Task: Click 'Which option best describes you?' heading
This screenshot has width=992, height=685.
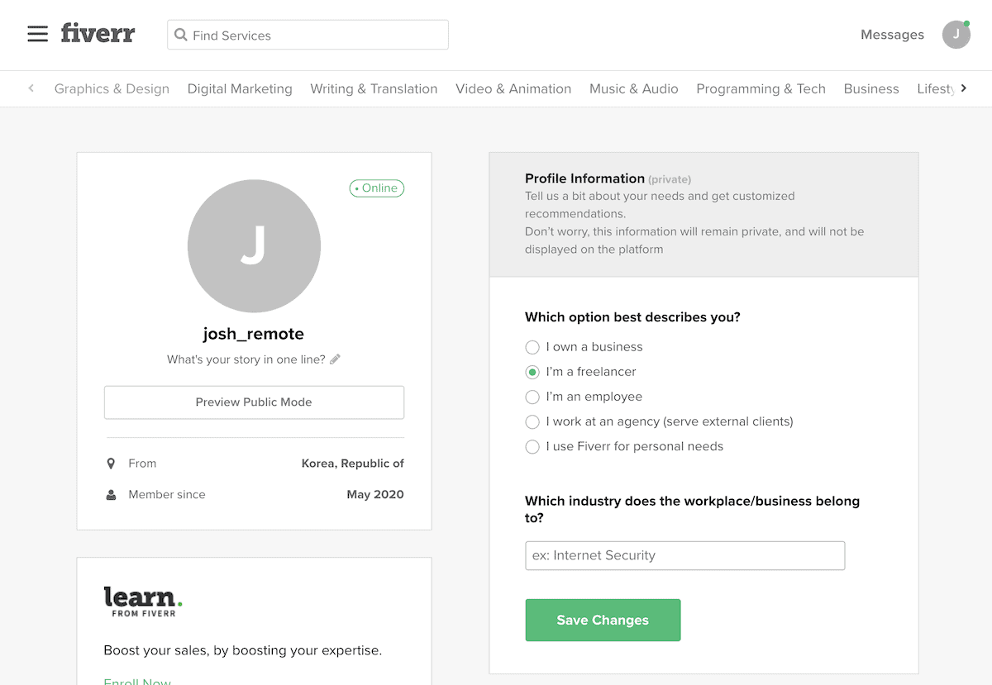Action: click(x=632, y=317)
